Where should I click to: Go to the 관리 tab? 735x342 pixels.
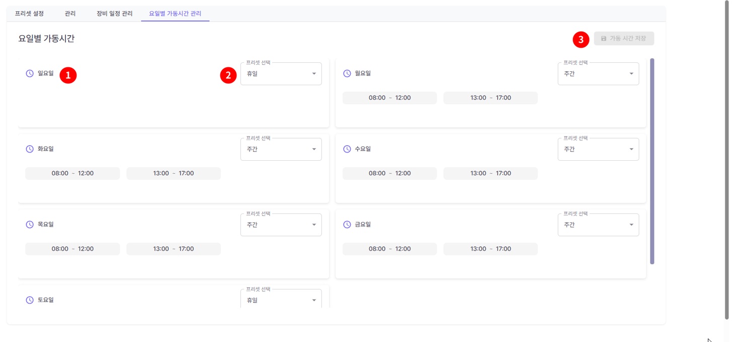[70, 14]
